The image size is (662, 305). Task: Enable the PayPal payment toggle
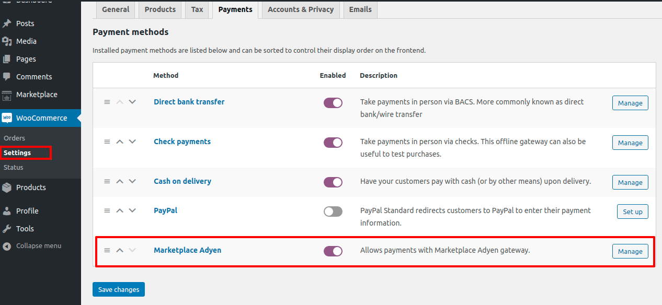333,212
